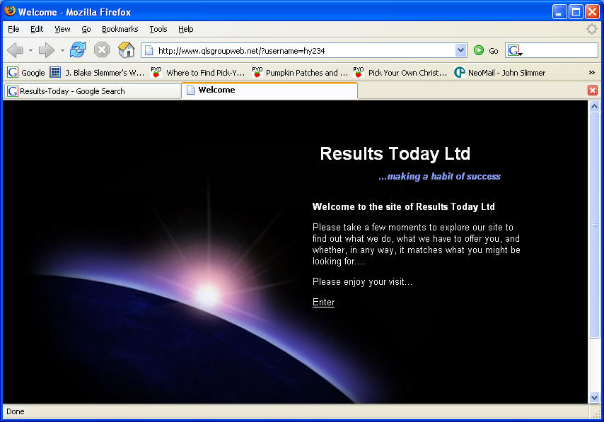Close the current tab with red X
The image size is (604, 422).
(593, 90)
